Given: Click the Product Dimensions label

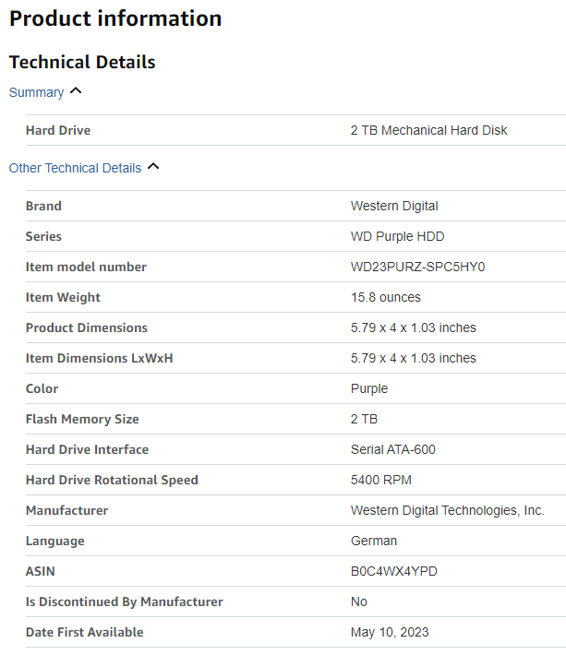Looking at the screenshot, I should [86, 327].
